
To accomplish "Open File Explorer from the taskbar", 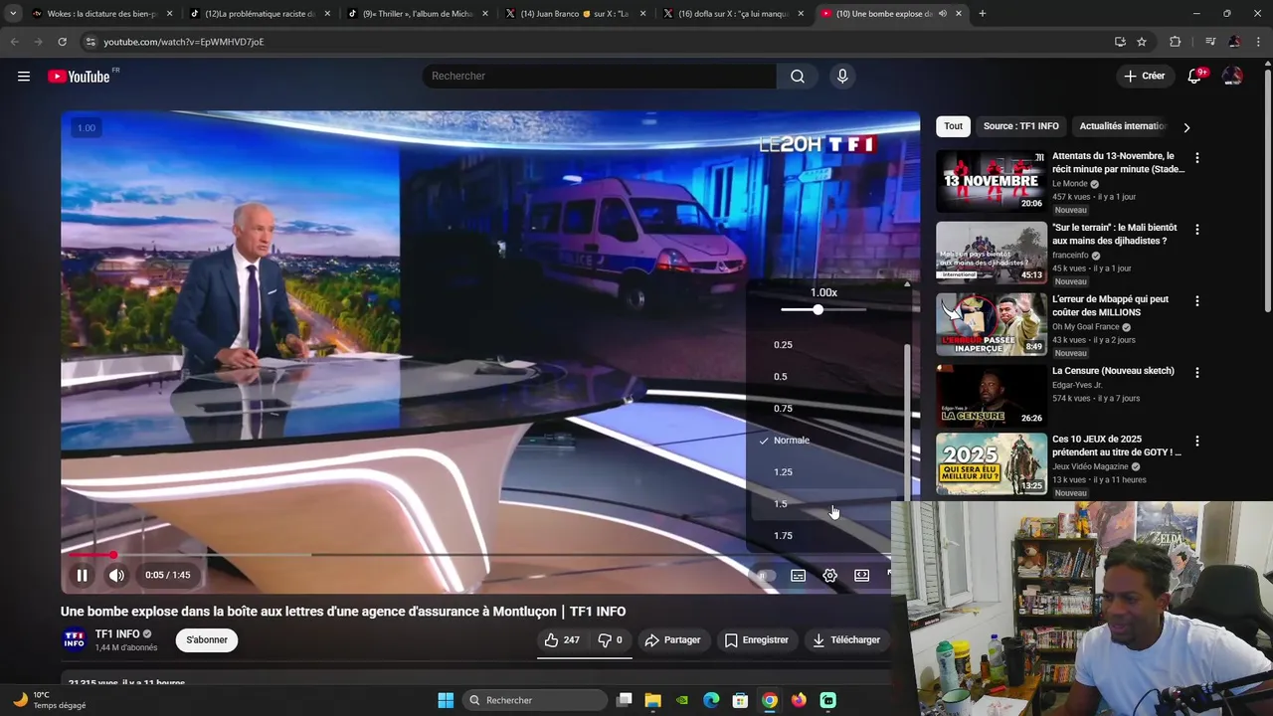I will pos(652,700).
